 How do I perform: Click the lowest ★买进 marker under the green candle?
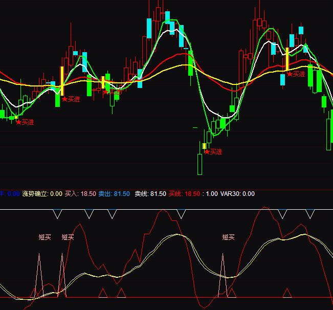pyautogui.click(x=207, y=152)
